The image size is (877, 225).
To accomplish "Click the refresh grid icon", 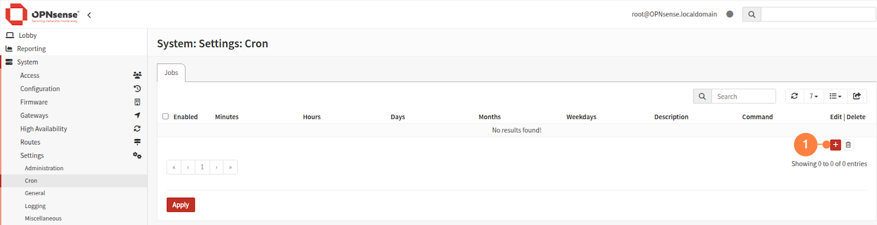I will pyautogui.click(x=794, y=96).
